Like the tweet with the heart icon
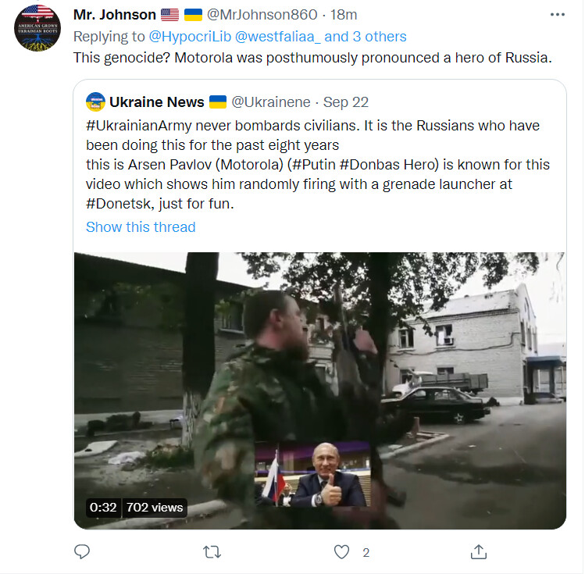The image size is (585, 574). pyautogui.click(x=341, y=552)
